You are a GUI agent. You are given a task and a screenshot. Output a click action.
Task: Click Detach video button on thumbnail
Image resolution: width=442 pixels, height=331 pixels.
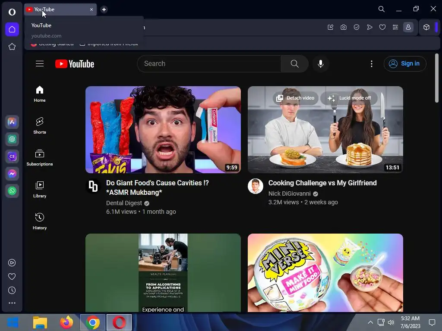tap(295, 98)
